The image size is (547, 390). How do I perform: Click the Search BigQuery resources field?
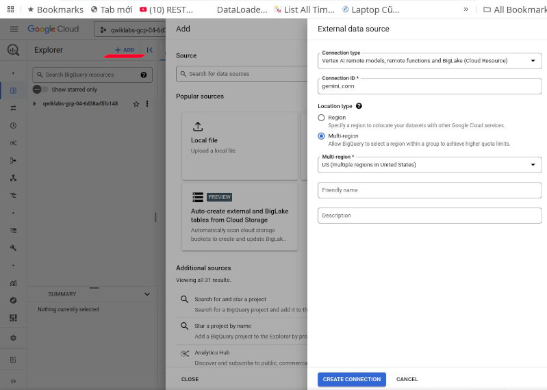[x=92, y=75]
